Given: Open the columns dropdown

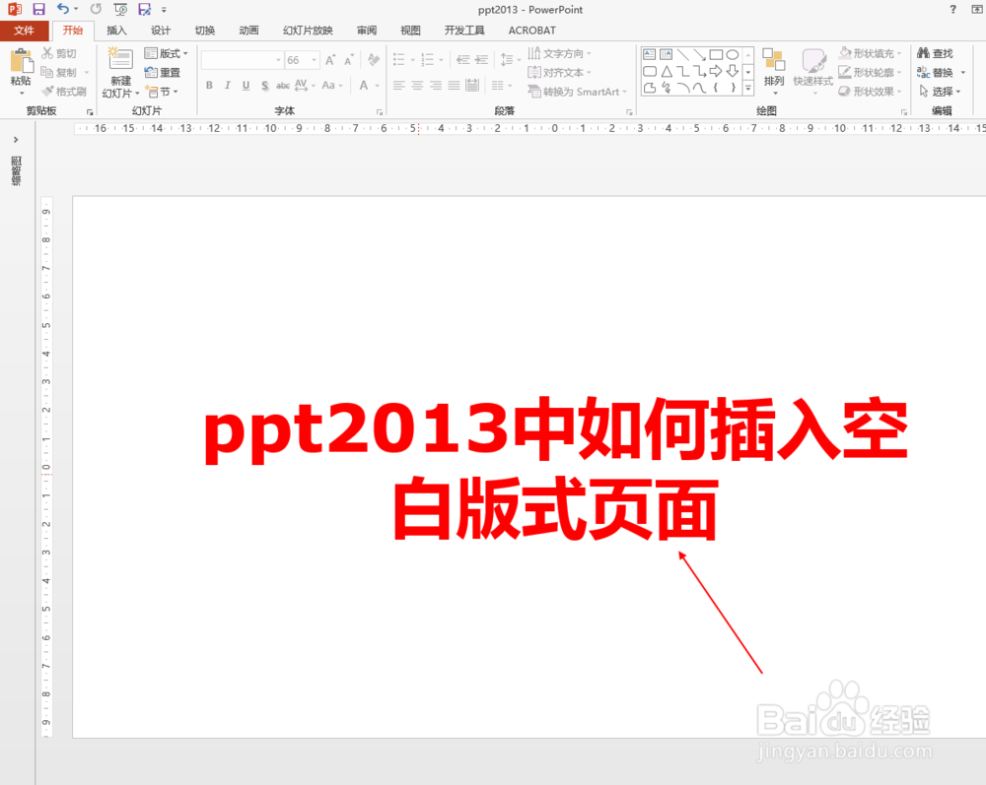Looking at the screenshot, I should pos(501,86).
